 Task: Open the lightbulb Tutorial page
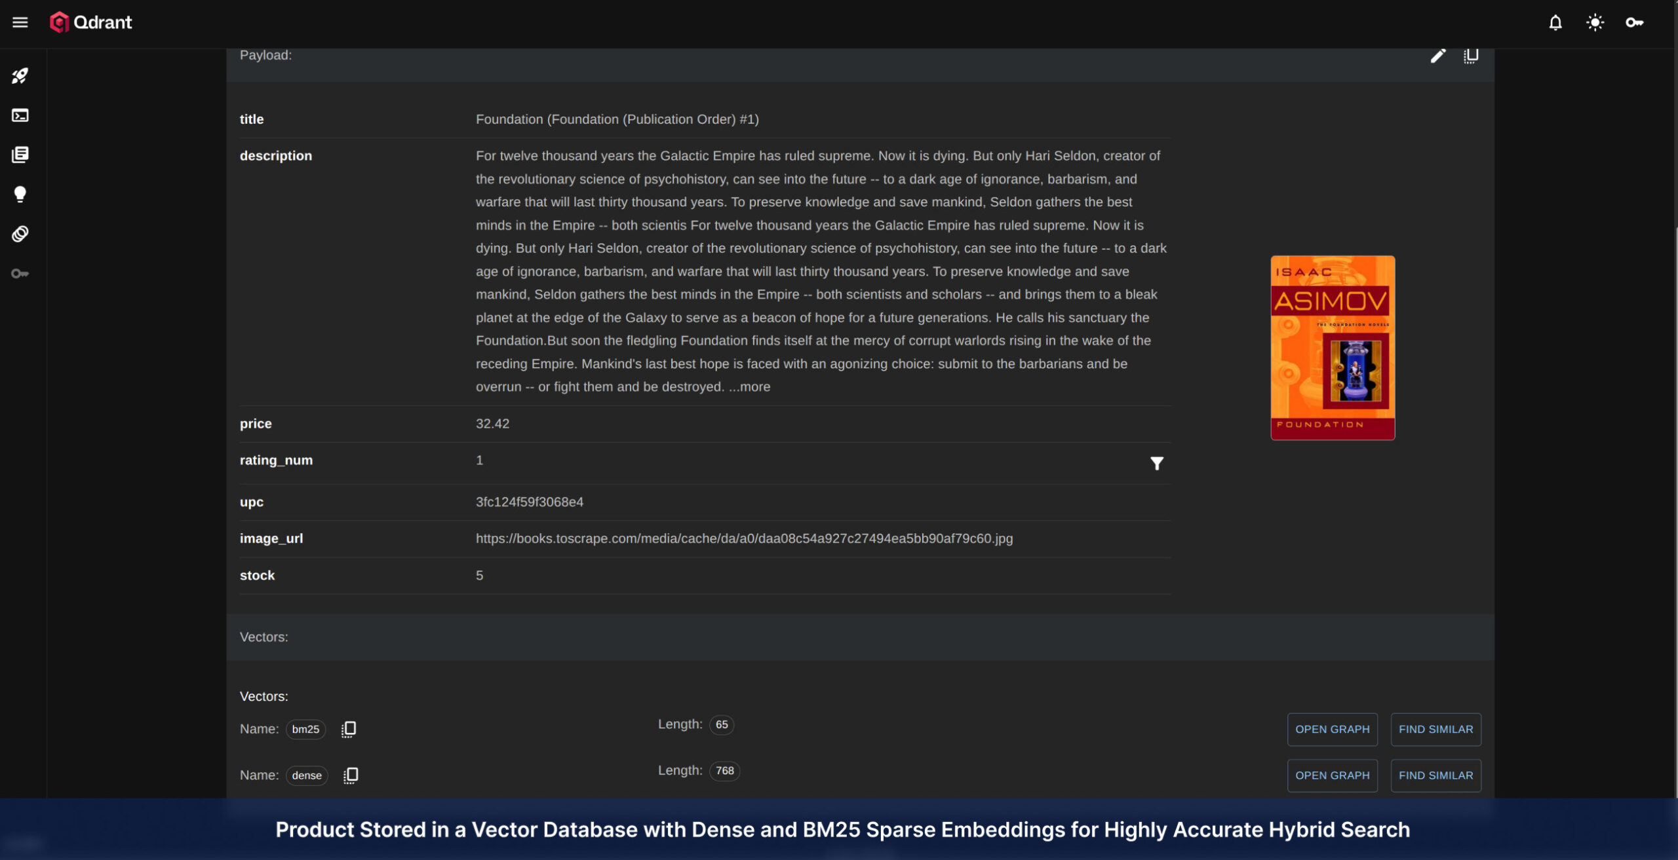20,194
